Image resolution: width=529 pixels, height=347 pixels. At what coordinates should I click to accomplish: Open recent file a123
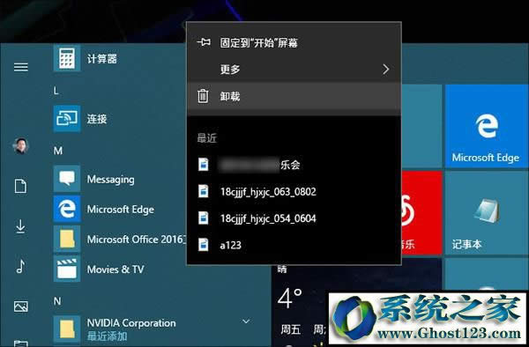(294, 245)
